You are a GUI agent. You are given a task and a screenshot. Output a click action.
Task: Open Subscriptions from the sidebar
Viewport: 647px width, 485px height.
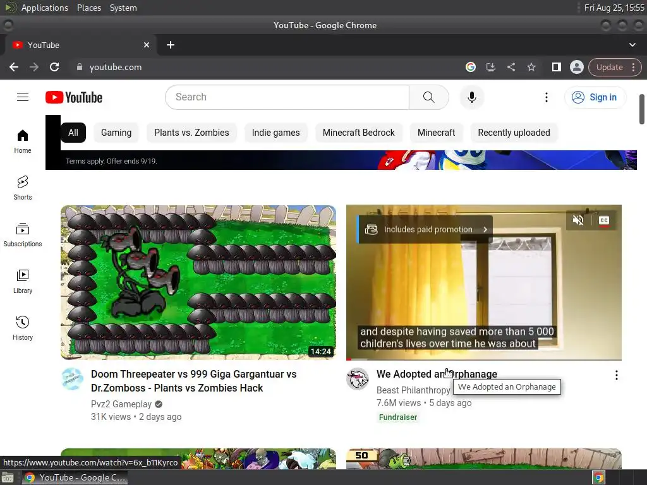(x=23, y=235)
